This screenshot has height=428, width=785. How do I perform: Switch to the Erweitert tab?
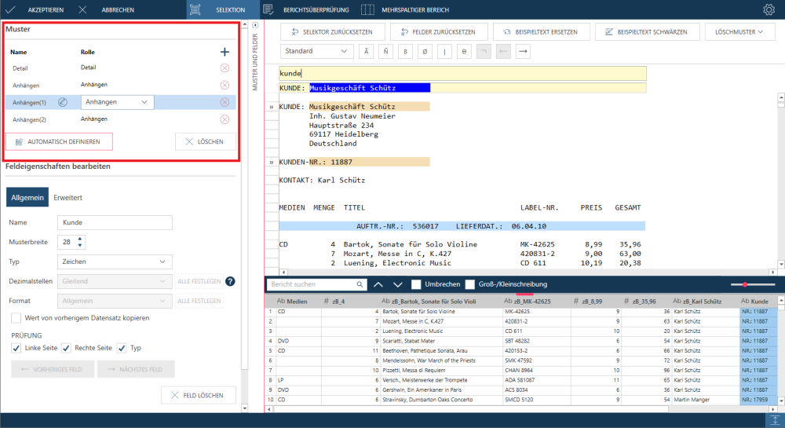pyautogui.click(x=68, y=198)
